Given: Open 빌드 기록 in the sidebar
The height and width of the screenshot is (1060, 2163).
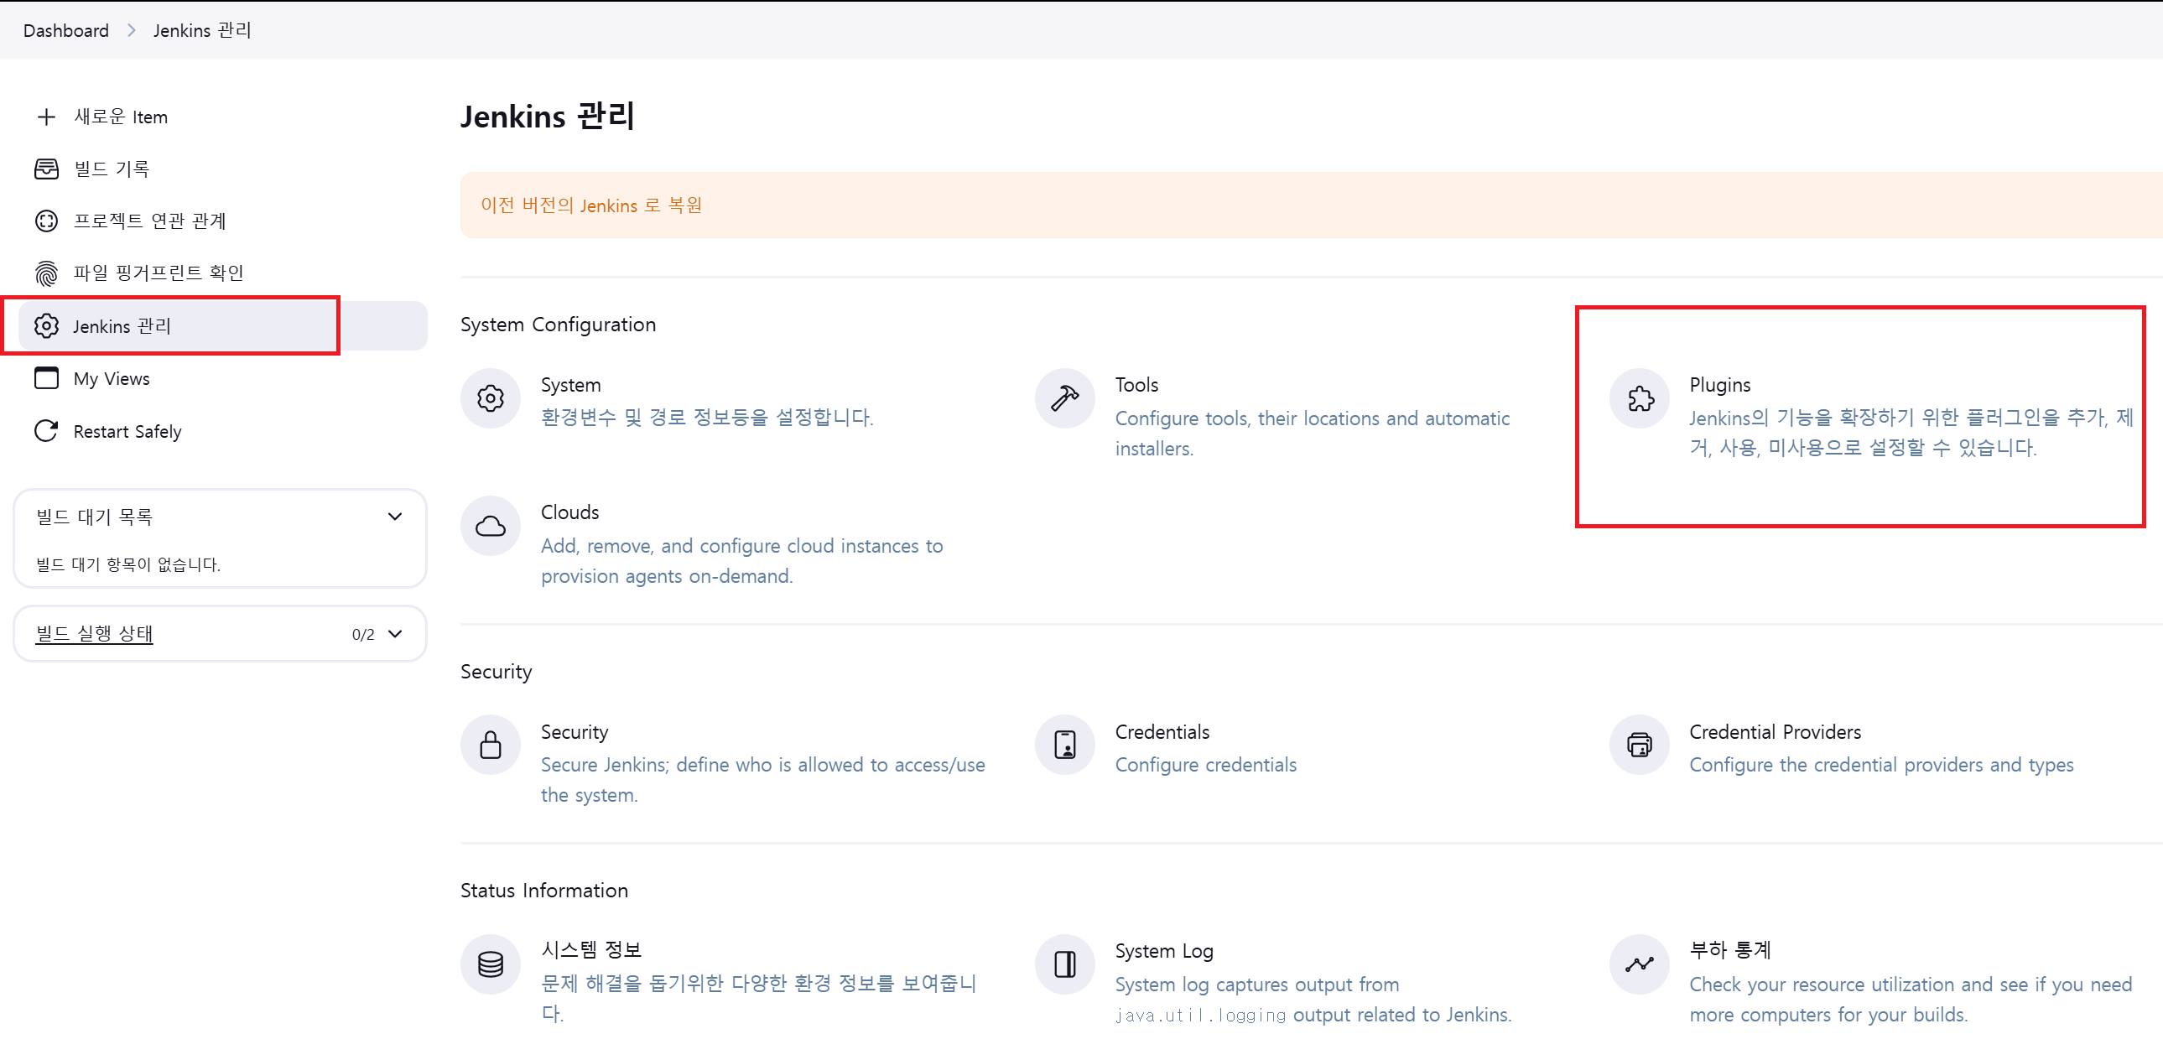Looking at the screenshot, I should pos(111,169).
